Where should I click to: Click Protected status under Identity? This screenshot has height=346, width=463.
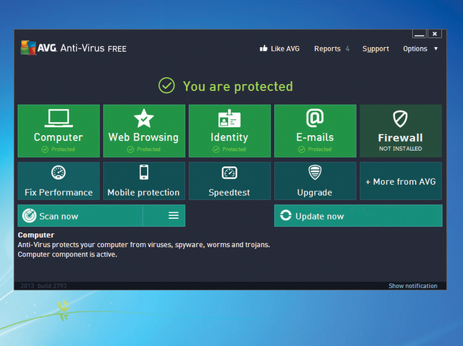(229, 150)
